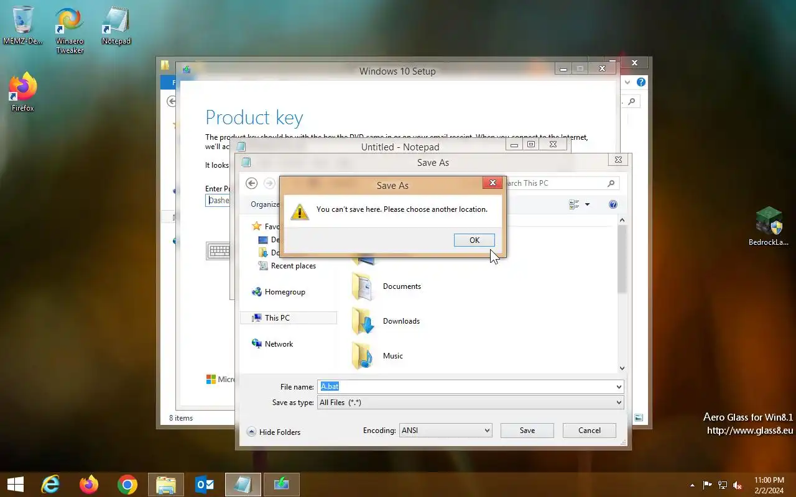
Task: Expand the Explorer ribbon chevron
Action: coord(627,82)
